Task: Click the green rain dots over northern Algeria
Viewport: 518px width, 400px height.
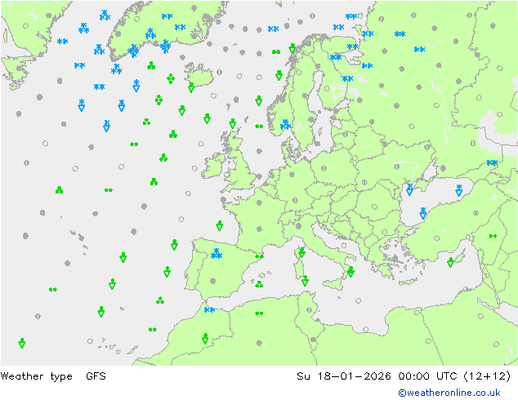Action: (259, 313)
